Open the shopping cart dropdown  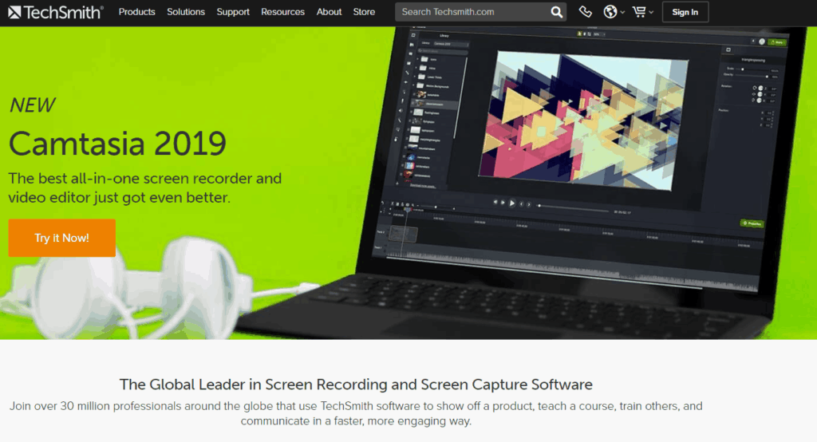click(642, 11)
